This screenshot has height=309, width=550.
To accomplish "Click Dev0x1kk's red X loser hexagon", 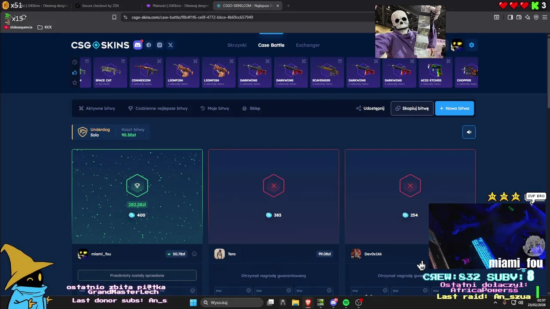I will point(410,185).
